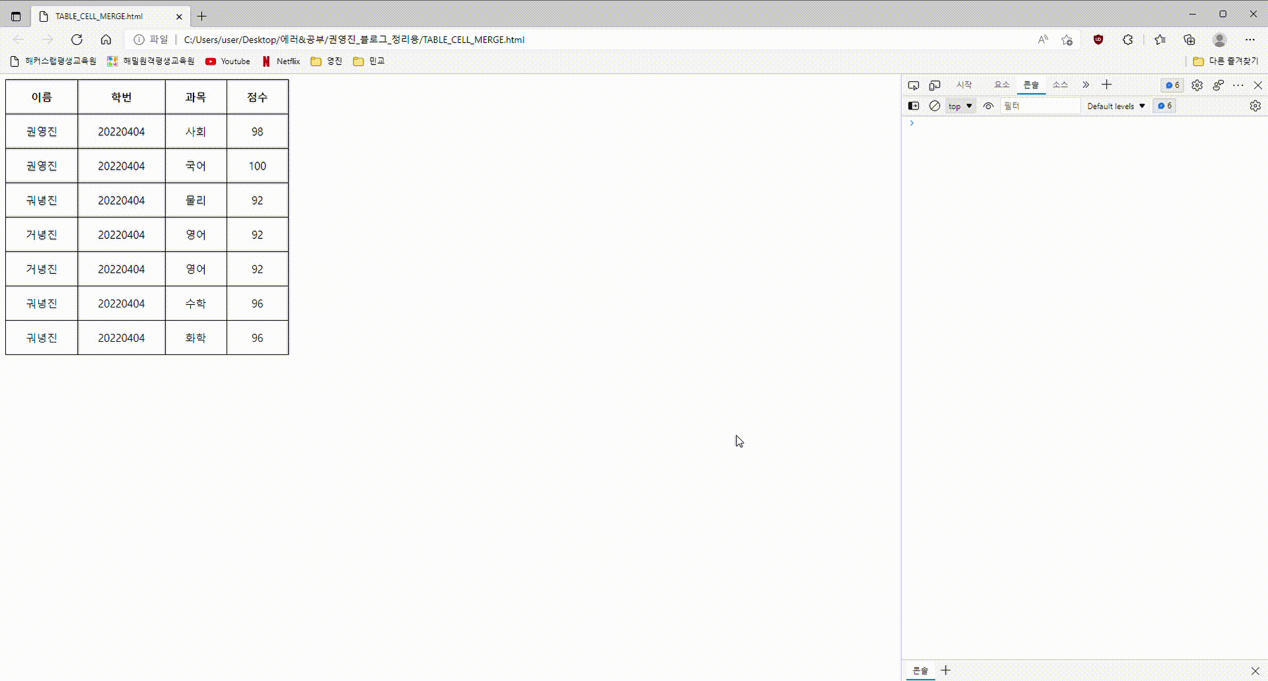Reload the page with the refresh icon
1268x681 pixels.
pyautogui.click(x=77, y=40)
